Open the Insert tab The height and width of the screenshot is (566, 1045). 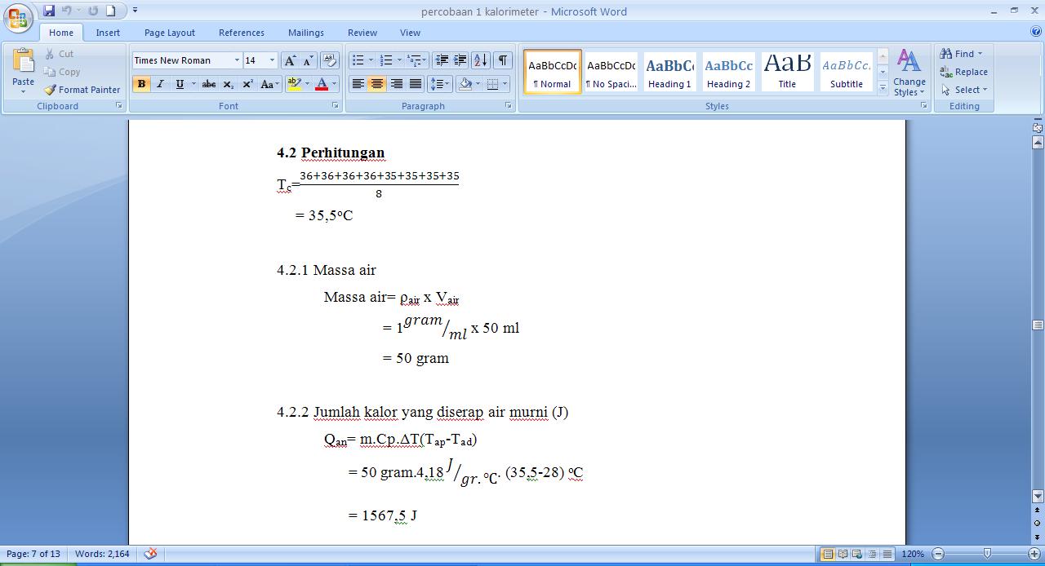point(108,33)
